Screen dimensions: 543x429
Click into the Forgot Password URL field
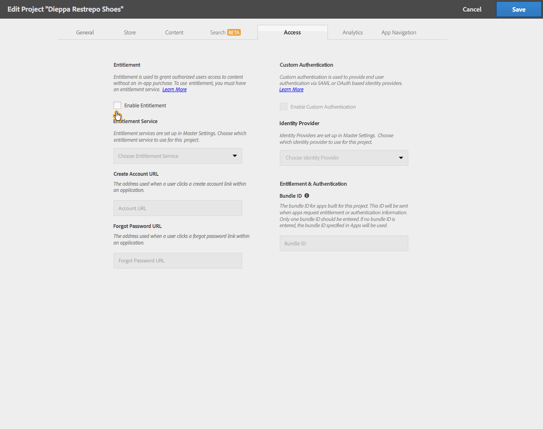[x=178, y=261]
